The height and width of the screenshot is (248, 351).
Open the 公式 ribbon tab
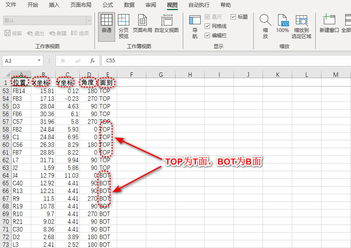[x=108, y=5]
